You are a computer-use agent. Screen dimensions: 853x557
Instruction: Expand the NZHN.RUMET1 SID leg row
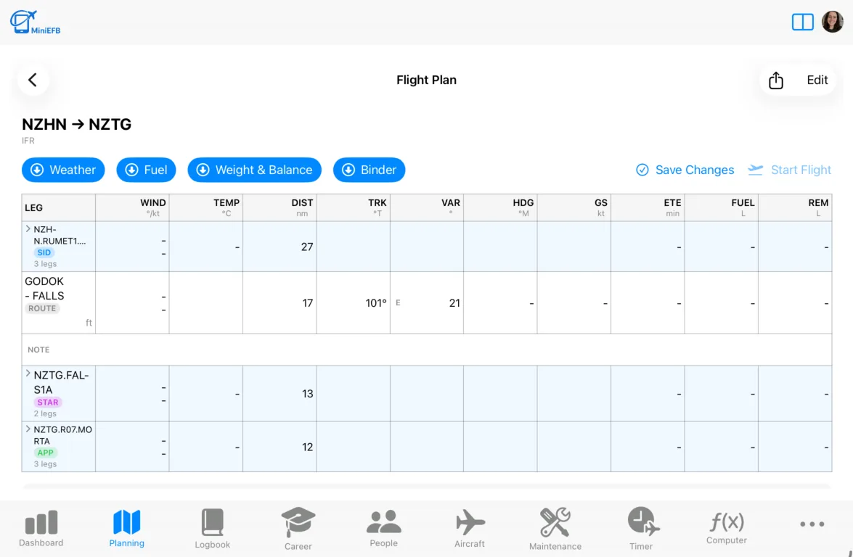pyautogui.click(x=28, y=228)
